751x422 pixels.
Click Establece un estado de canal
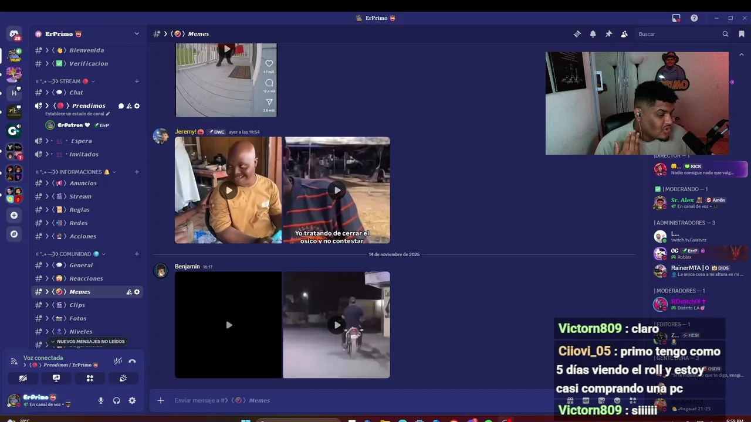coord(77,114)
